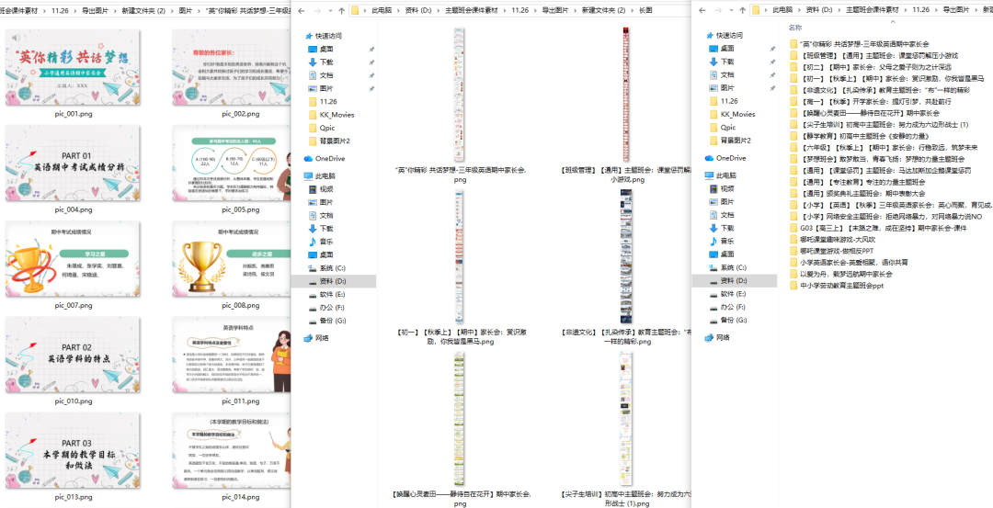Select 【唤醒心灵麦田——静待自在花开】 png in middle window
The width and height of the screenshot is (993, 508).
(x=459, y=419)
